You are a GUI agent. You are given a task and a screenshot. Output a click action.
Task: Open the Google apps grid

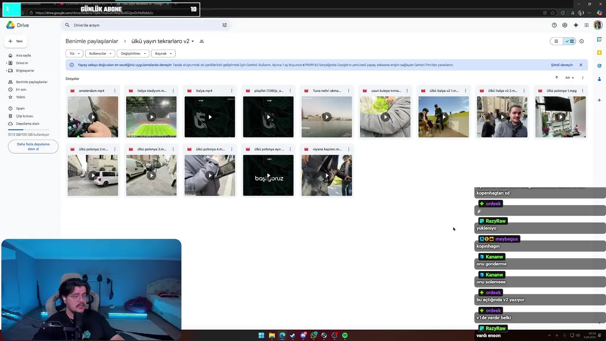click(x=587, y=25)
